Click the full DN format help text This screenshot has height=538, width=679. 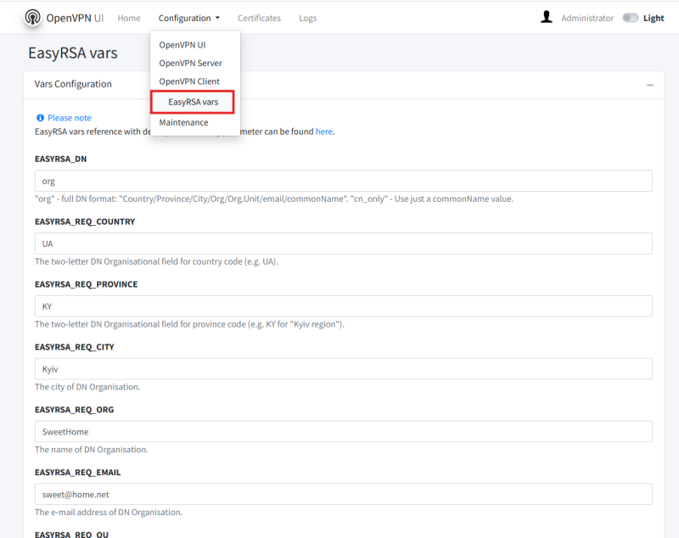[274, 199]
